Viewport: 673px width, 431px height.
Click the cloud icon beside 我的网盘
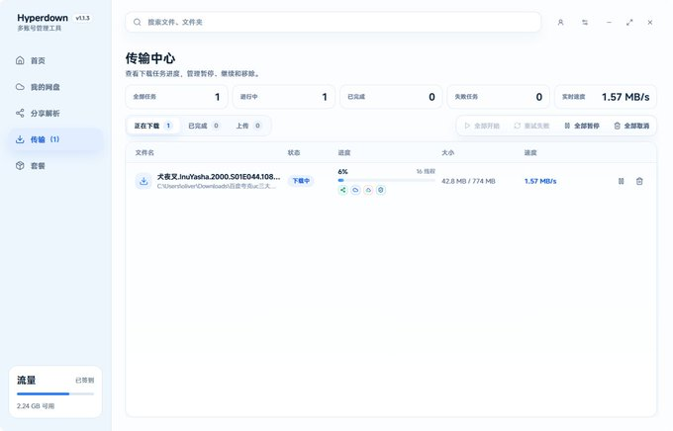(20, 87)
